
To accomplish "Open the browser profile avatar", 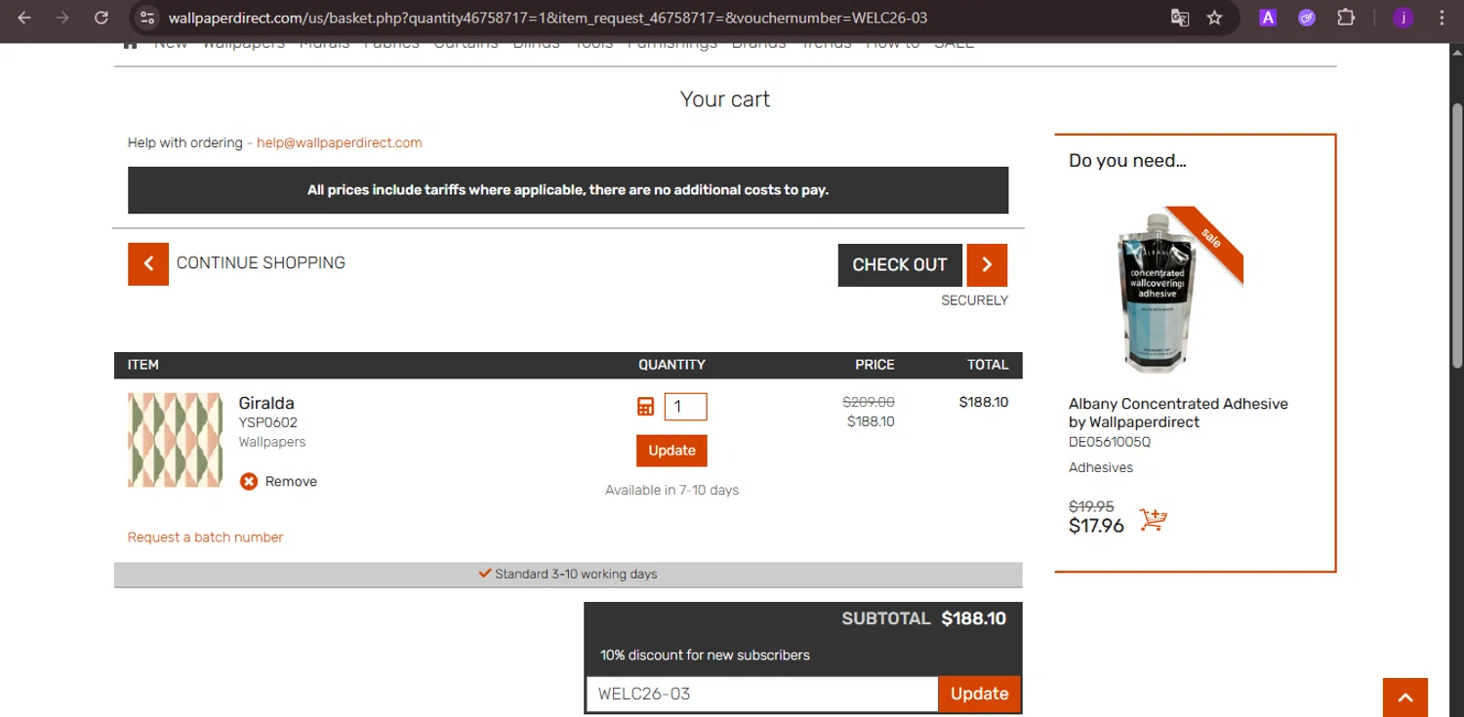I will pos(1403,18).
